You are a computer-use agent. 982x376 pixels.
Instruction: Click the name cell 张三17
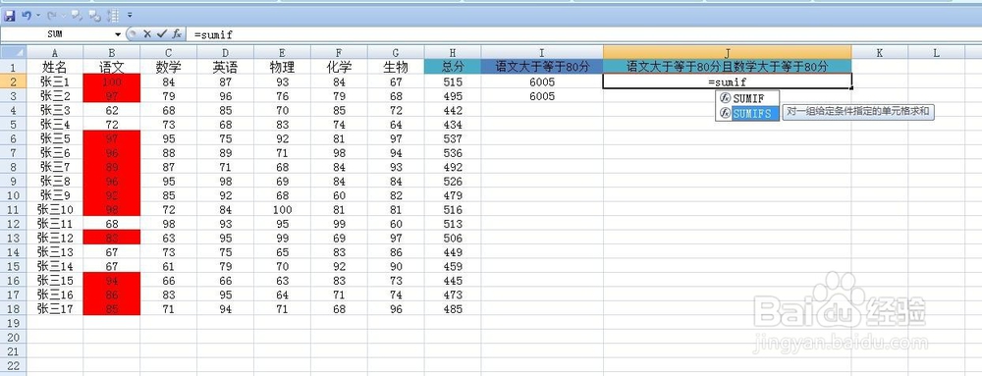(54, 308)
